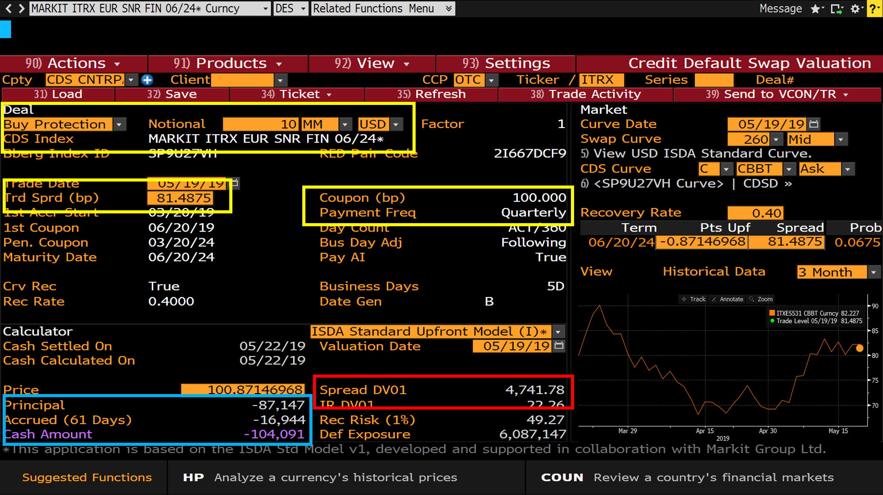Screen dimensions: 883x495
Task: Open the Curve Date calendar icon
Action: [x=814, y=124]
